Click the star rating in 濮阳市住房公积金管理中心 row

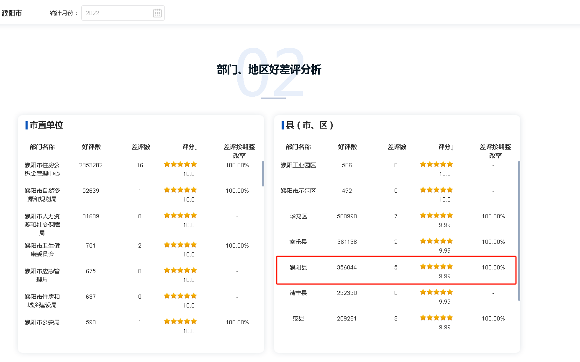point(180,164)
